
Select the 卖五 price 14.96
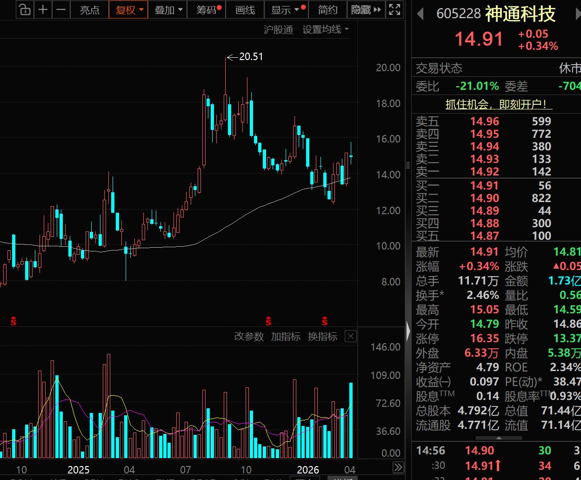click(484, 122)
